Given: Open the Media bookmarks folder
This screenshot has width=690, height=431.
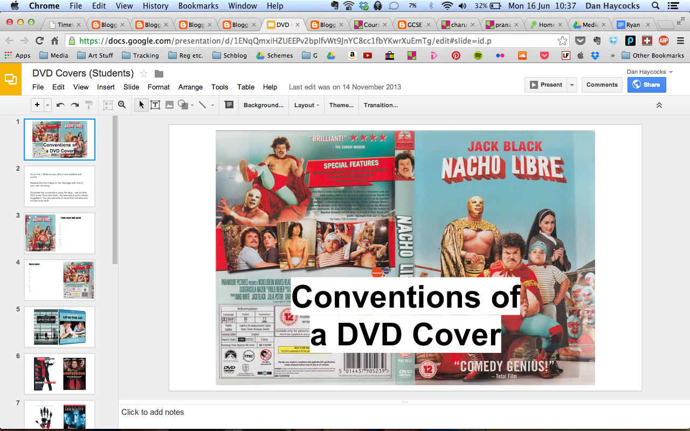Looking at the screenshot, I should [x=54, y=55].
